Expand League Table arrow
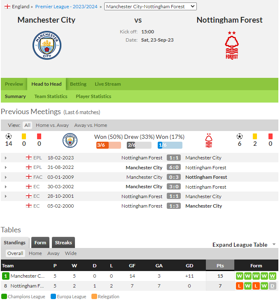This screenshot has height=304, width=280. pos(274,244)
